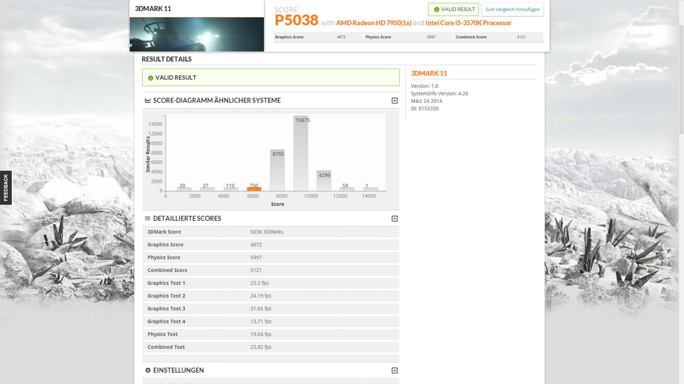
Task: Click the chart icon beside Score-Diagramm heading
Action: click(x=148, y=100)
